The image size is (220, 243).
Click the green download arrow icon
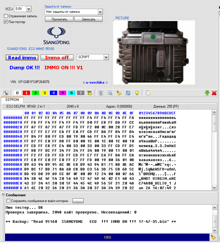point(207,93)
